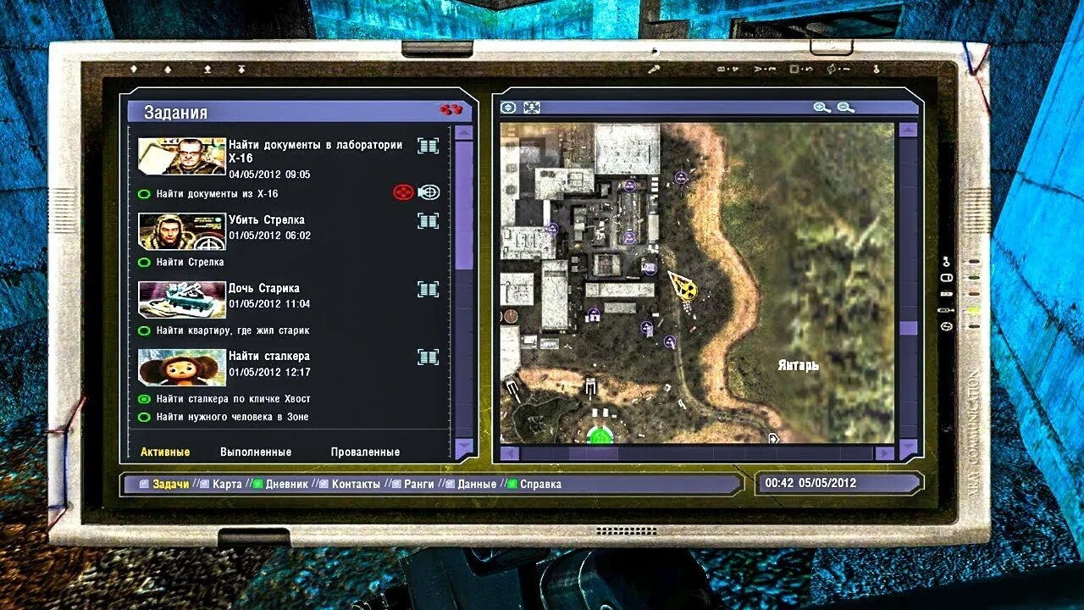Screen dimensions: 1084x610
Task: Click the yellow radiation player marker on map
Action: (x=689, y=291)
